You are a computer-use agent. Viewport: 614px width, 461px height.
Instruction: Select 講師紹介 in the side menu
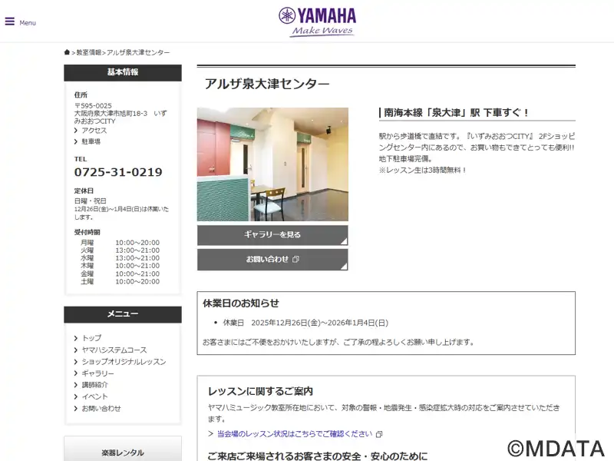94,385
